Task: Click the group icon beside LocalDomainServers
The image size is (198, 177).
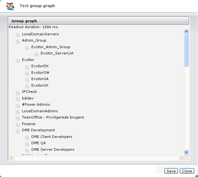Action: 18,35
